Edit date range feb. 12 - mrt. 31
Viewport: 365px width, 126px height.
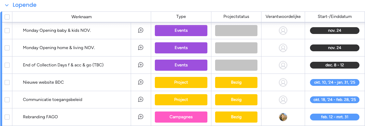pyautogui.click(x=334, y=117)
